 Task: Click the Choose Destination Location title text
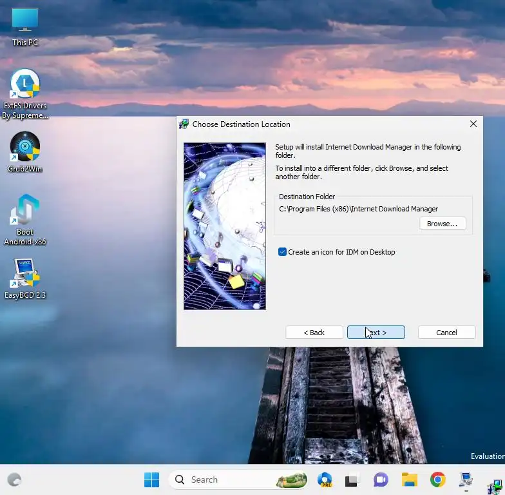[241, 124]
